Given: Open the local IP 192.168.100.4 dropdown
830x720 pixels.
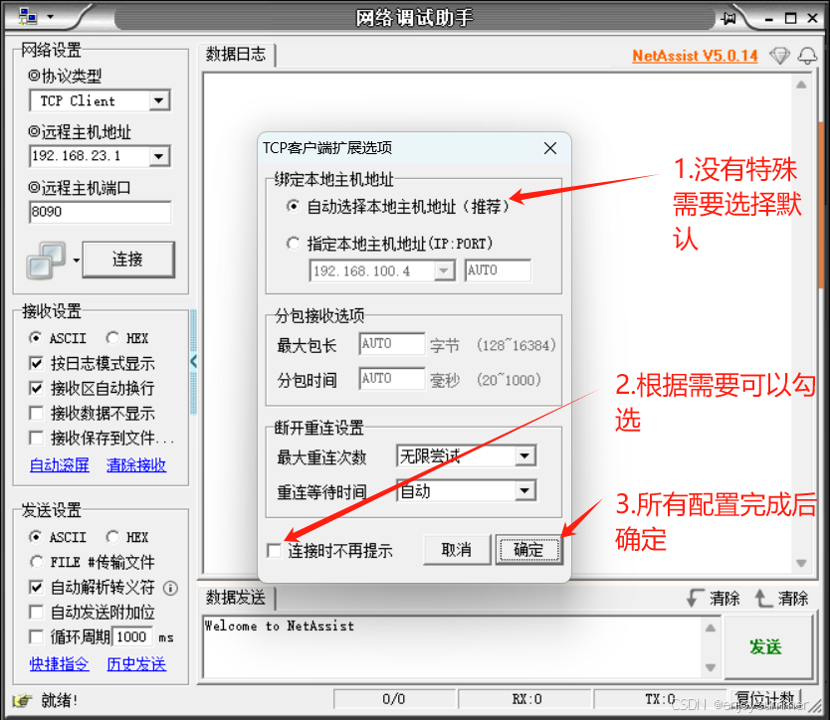Looking at the screenshot, I should pos(444,270).
